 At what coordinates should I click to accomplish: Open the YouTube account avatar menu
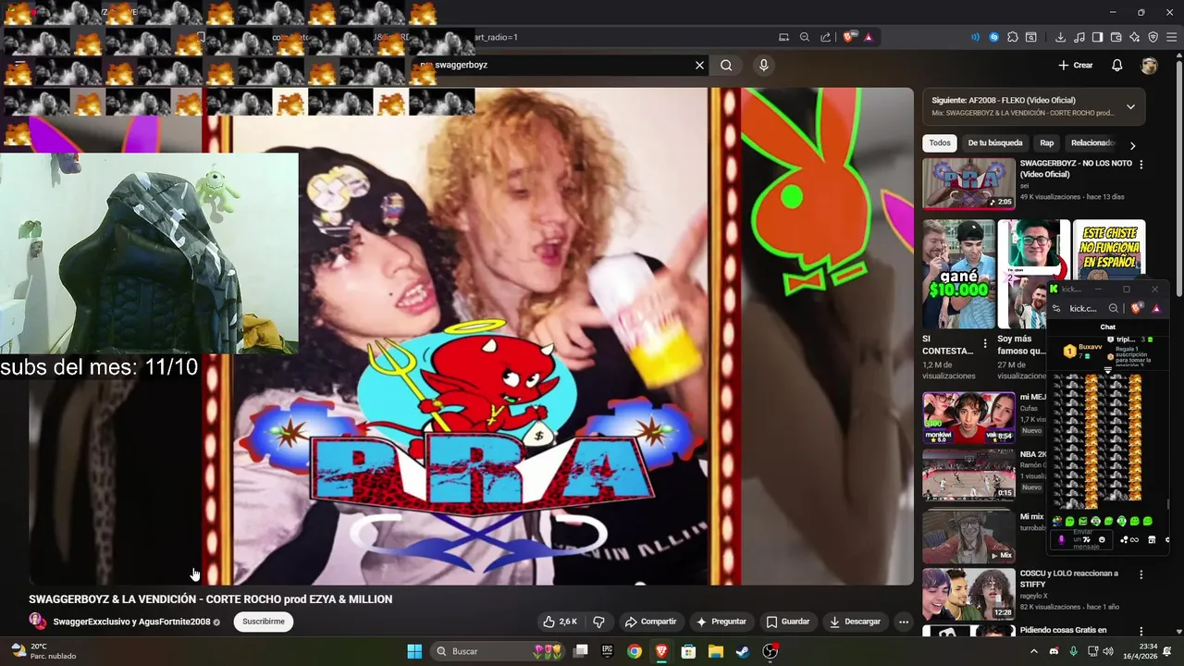click(1149, 65)
